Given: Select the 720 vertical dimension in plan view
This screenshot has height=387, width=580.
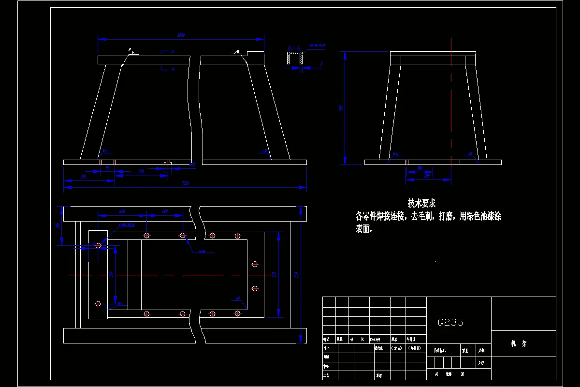Looking at the screenshot, I should pyautogui.click(x=297, y=275).
